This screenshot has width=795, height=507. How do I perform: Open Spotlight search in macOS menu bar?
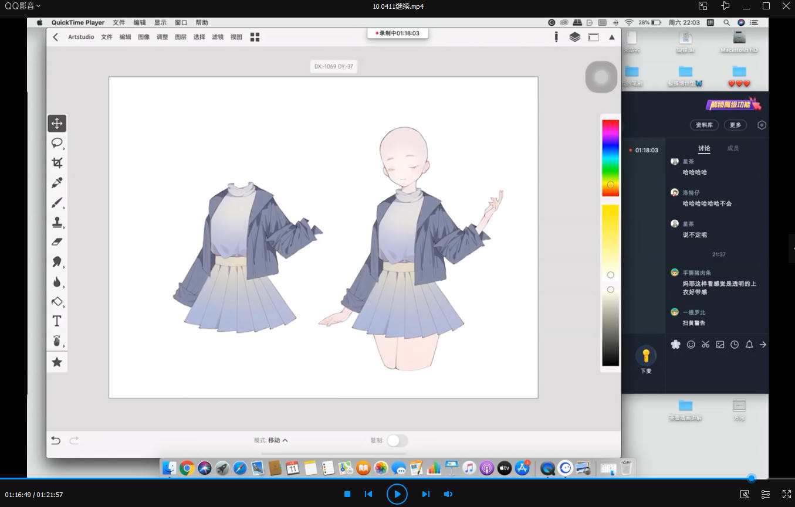point(726,22)
